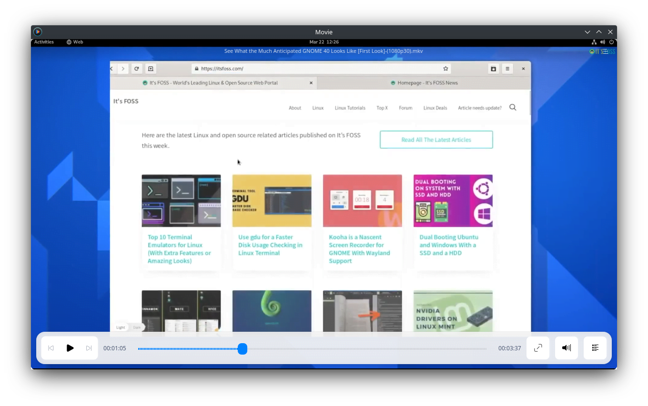
Task: Click Read All The Latest Articles button
Action: [x=436, y=140]
